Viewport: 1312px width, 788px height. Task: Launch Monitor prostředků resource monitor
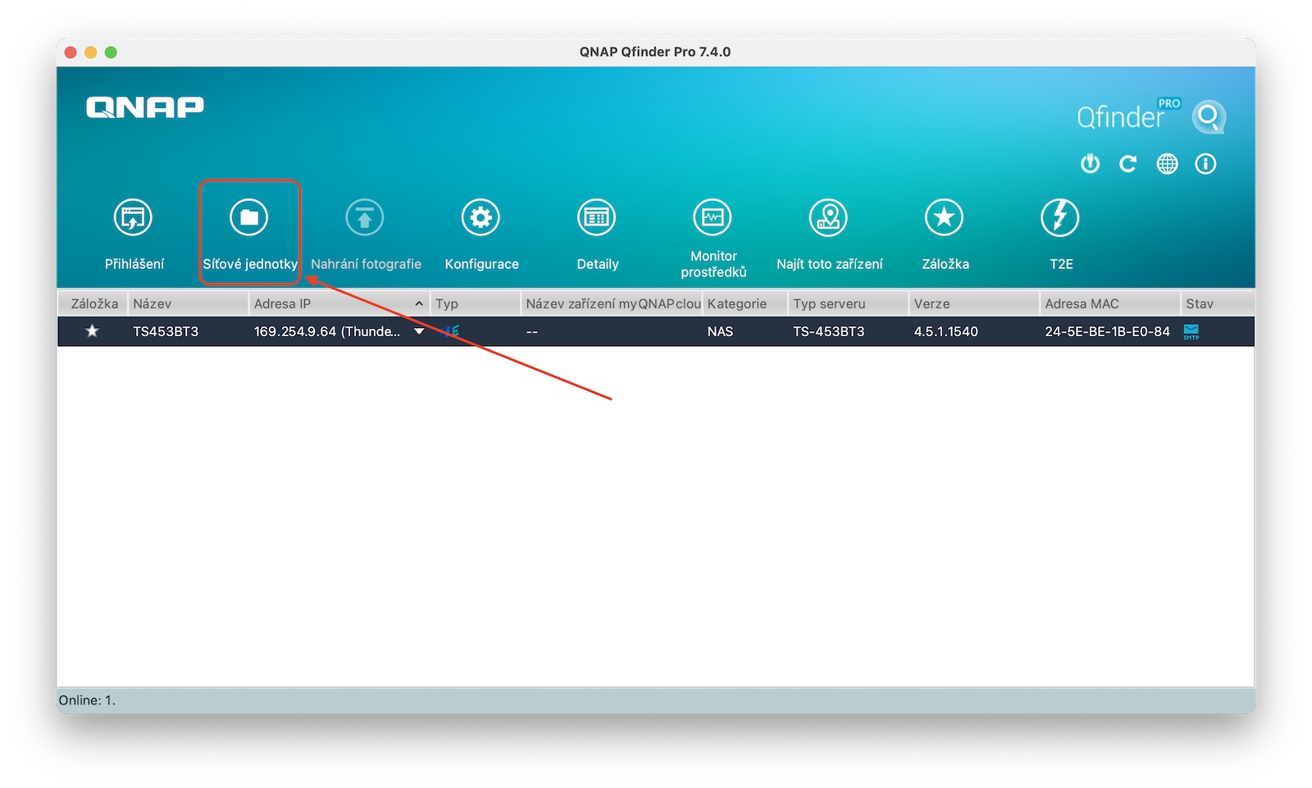pos(713,217)
